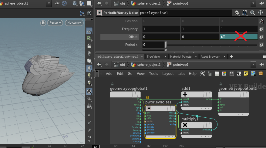The image size is (266, 148).
Task: Click the sticky note icon in network toolbar
Action: click(x=246, y=74)
